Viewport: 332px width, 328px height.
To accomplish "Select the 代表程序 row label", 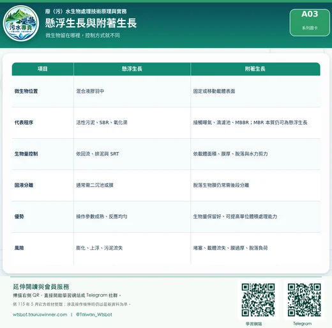I will tap(24, 123).
